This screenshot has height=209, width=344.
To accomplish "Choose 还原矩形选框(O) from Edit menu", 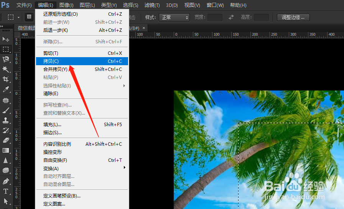I will point(82,14).
